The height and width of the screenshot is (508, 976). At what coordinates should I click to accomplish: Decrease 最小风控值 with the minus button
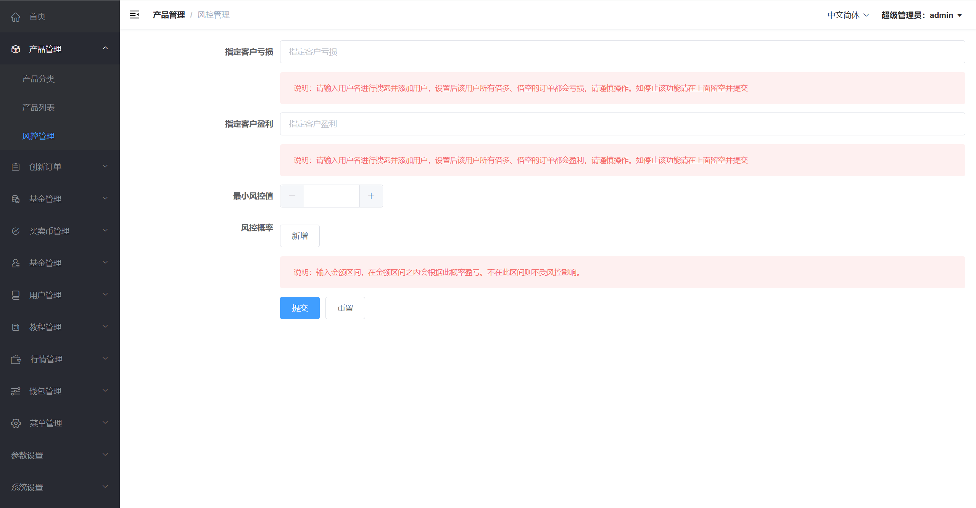tap(292, 196)
